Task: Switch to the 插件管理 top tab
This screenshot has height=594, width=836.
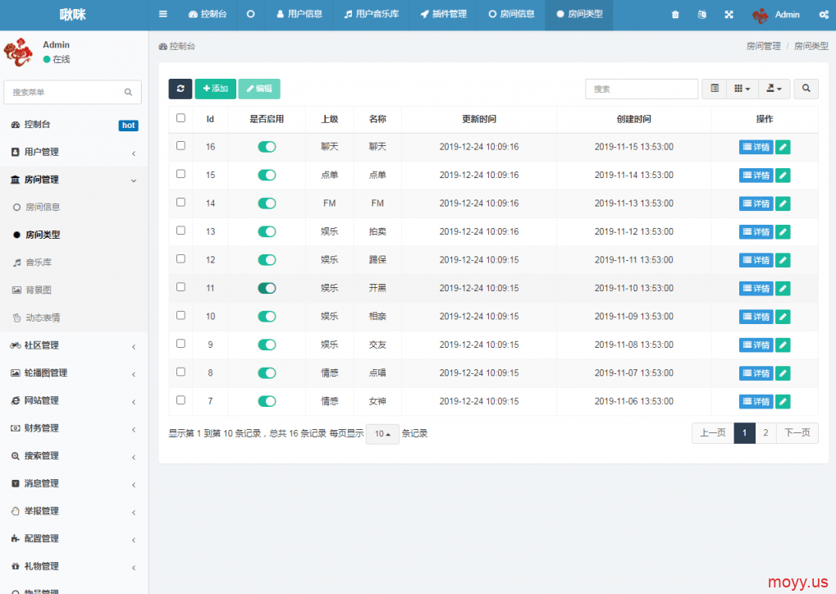Action: [443, 15]
